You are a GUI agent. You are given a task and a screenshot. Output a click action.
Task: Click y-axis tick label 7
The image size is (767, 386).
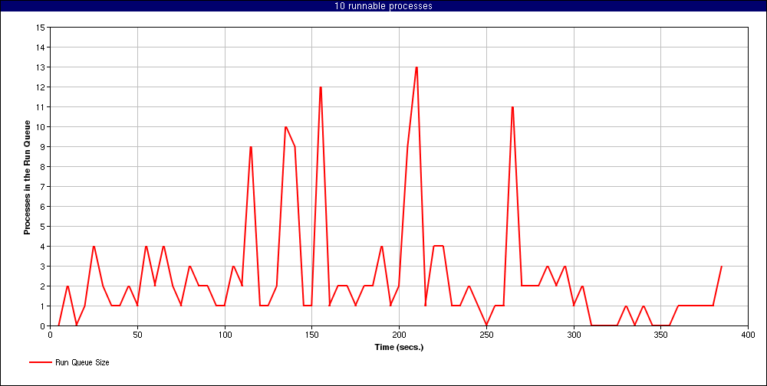tap(42, 187)
